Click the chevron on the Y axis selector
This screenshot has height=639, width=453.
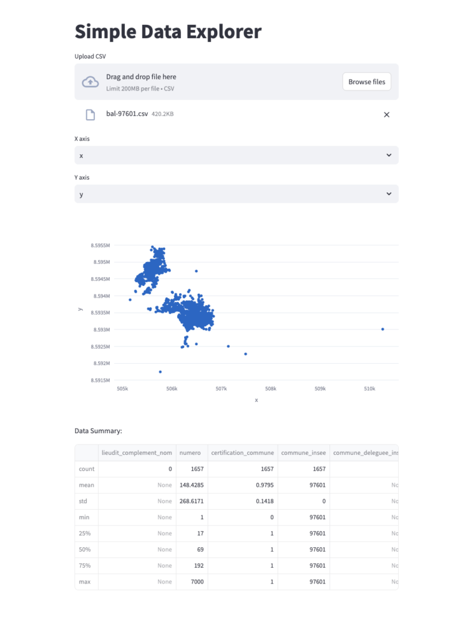pyautogui.click(x=389, y=193)
